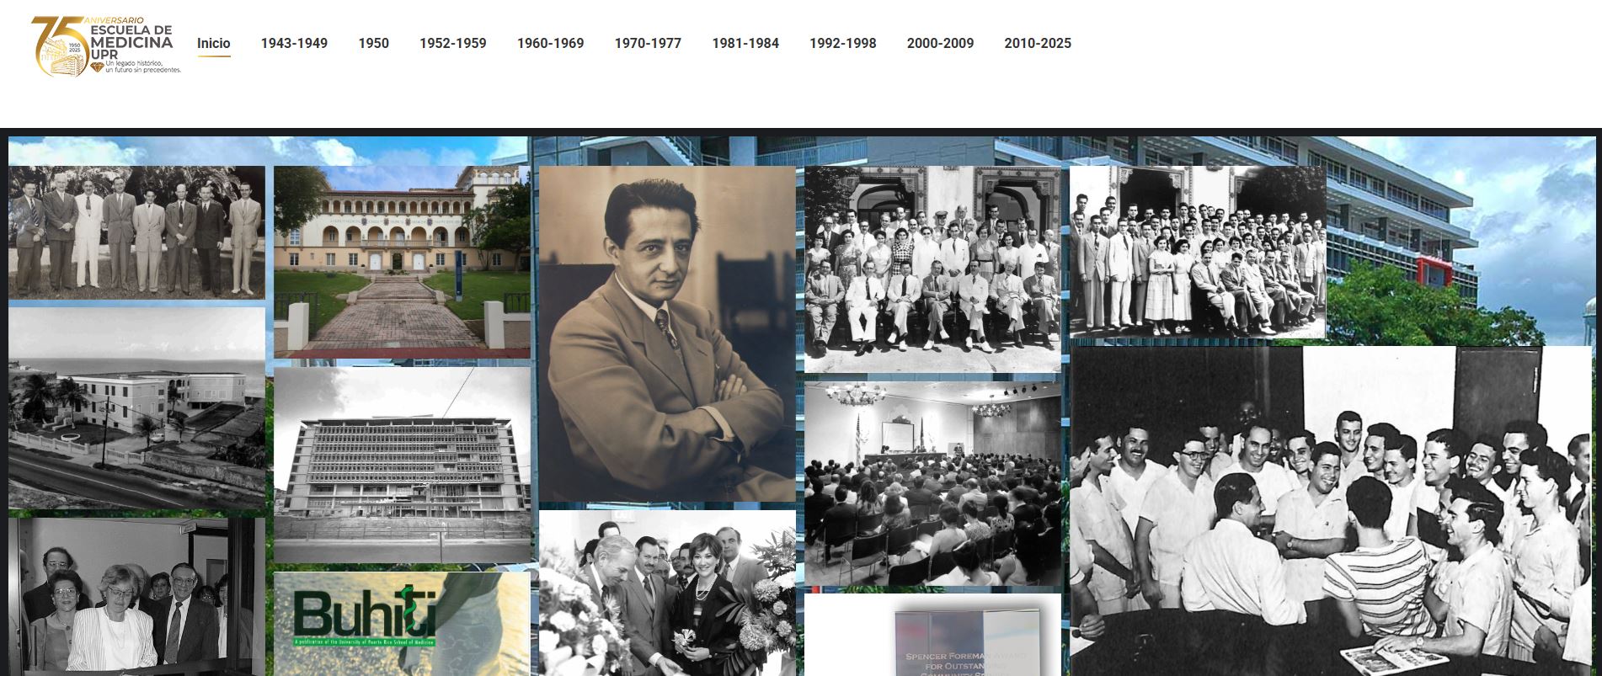
Task: Go to the 1981-1984 section
Action: tap(745, 44)
